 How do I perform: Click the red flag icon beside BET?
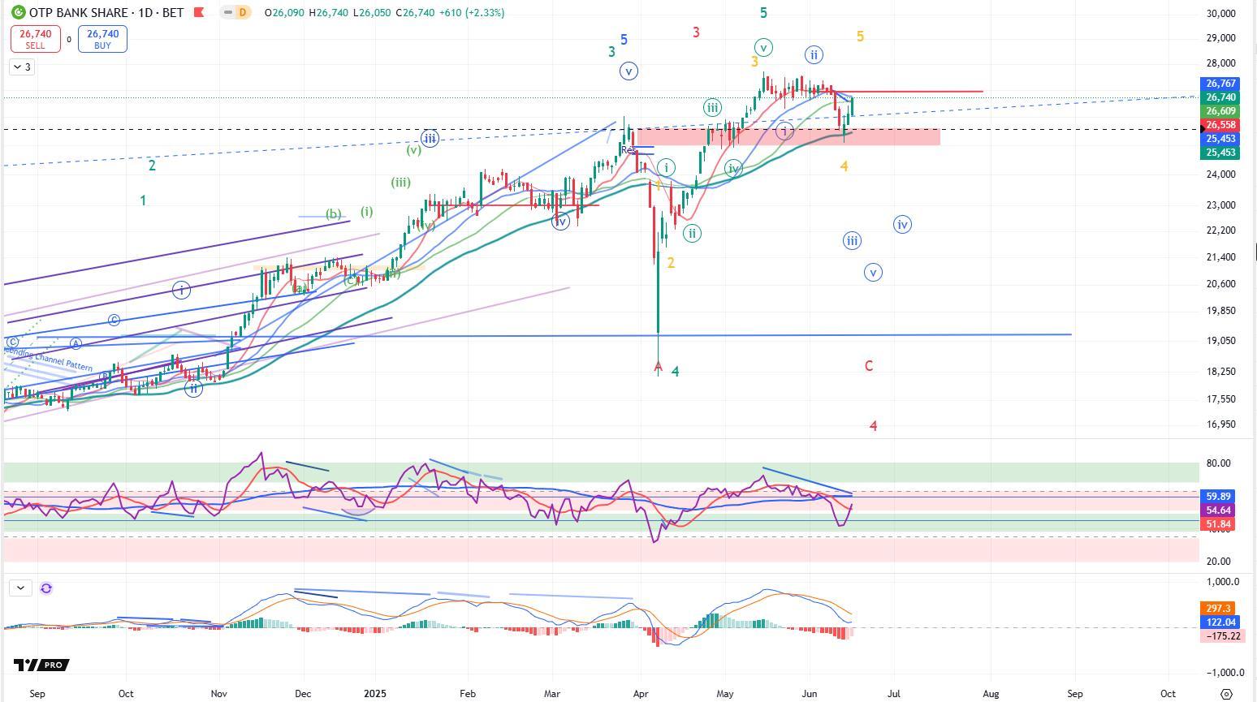pyautogui.click(x=199, y=13)
